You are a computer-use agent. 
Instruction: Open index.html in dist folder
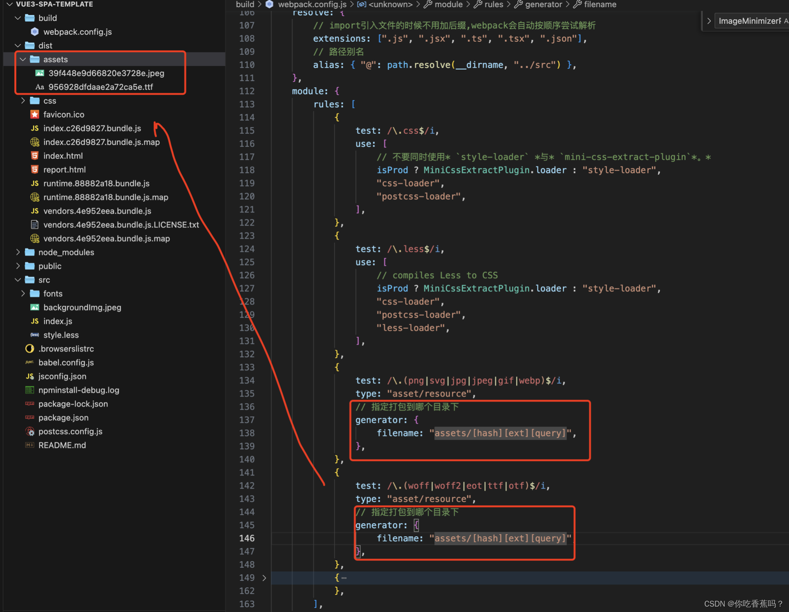point(63,156)
